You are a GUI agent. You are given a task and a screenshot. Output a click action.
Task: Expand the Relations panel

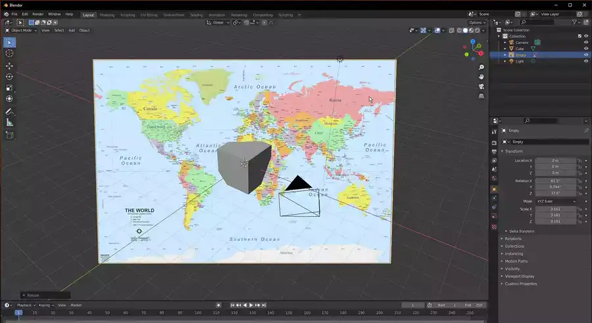click(x=511, y=238)
